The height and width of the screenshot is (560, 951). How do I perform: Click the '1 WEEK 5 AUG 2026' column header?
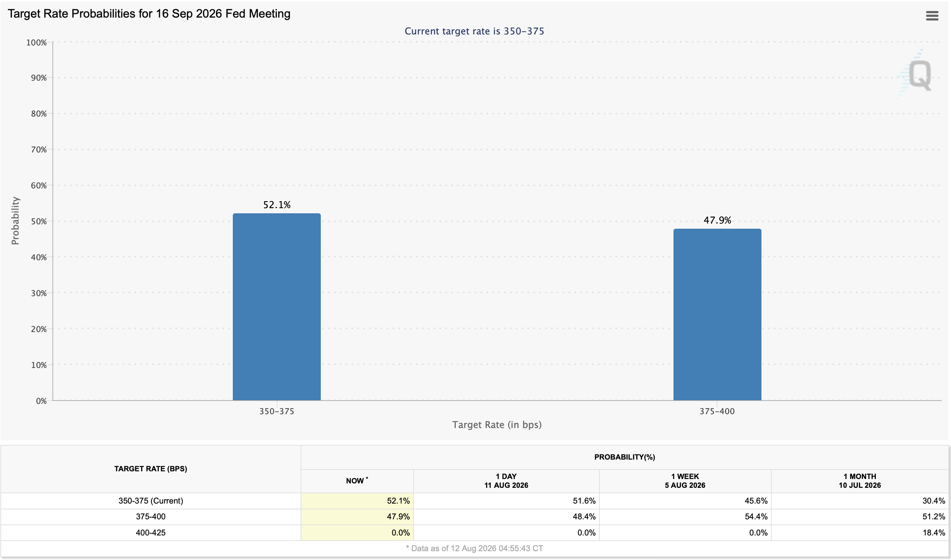(685, 481)
